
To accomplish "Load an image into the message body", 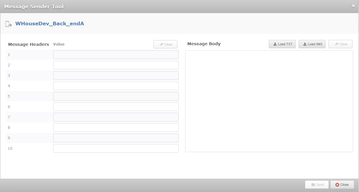I will [312, 44].
